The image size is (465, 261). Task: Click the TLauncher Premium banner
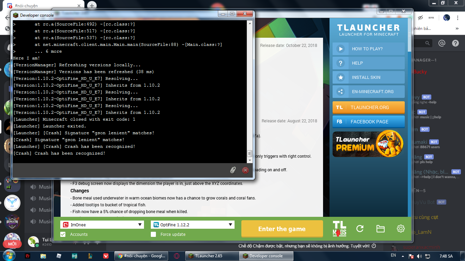[369, 143]
